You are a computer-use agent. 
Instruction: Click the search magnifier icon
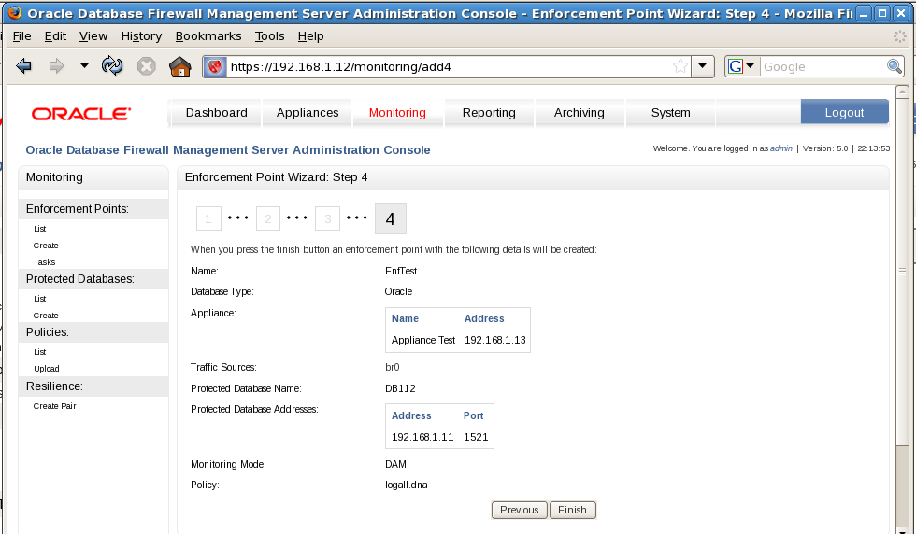(895, 66)
